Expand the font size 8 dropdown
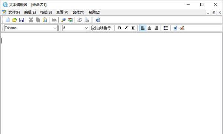This screenshot has width=223, height=134. point(86,28)
